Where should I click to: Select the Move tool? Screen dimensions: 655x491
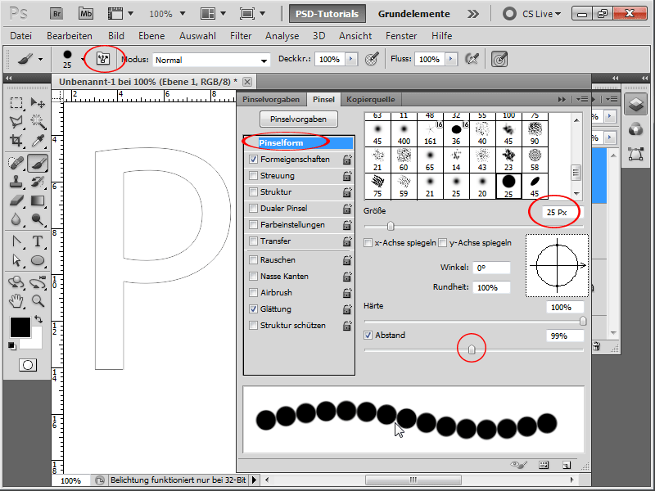pyautogui.click(x=38, y=103)
